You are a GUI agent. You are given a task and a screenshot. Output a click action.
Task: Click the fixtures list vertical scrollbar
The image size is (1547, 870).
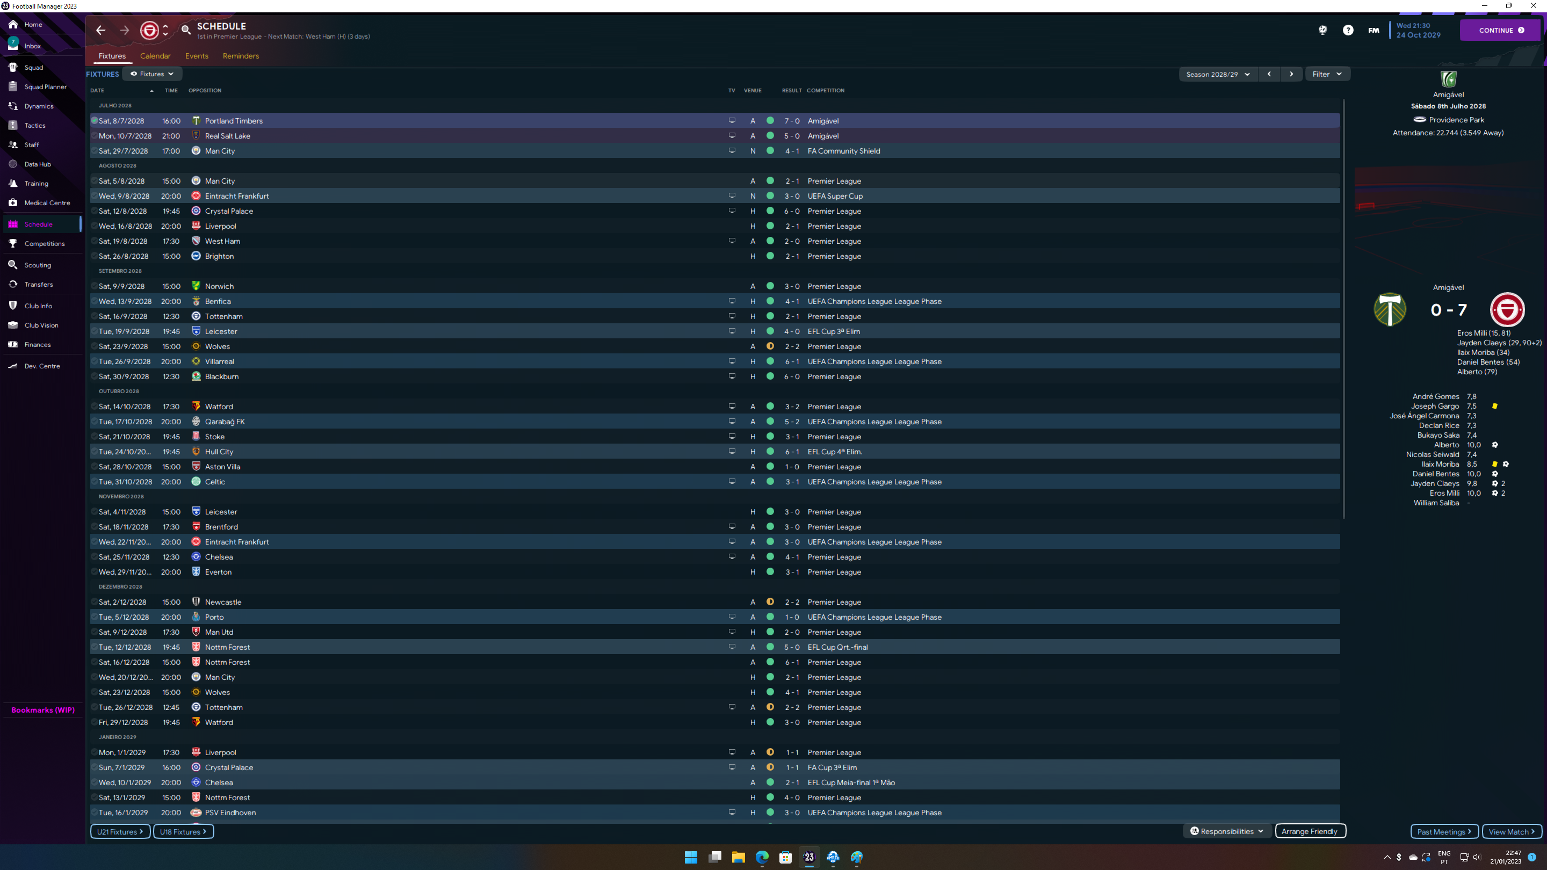pyautogui.click(x=1343, y=309)
